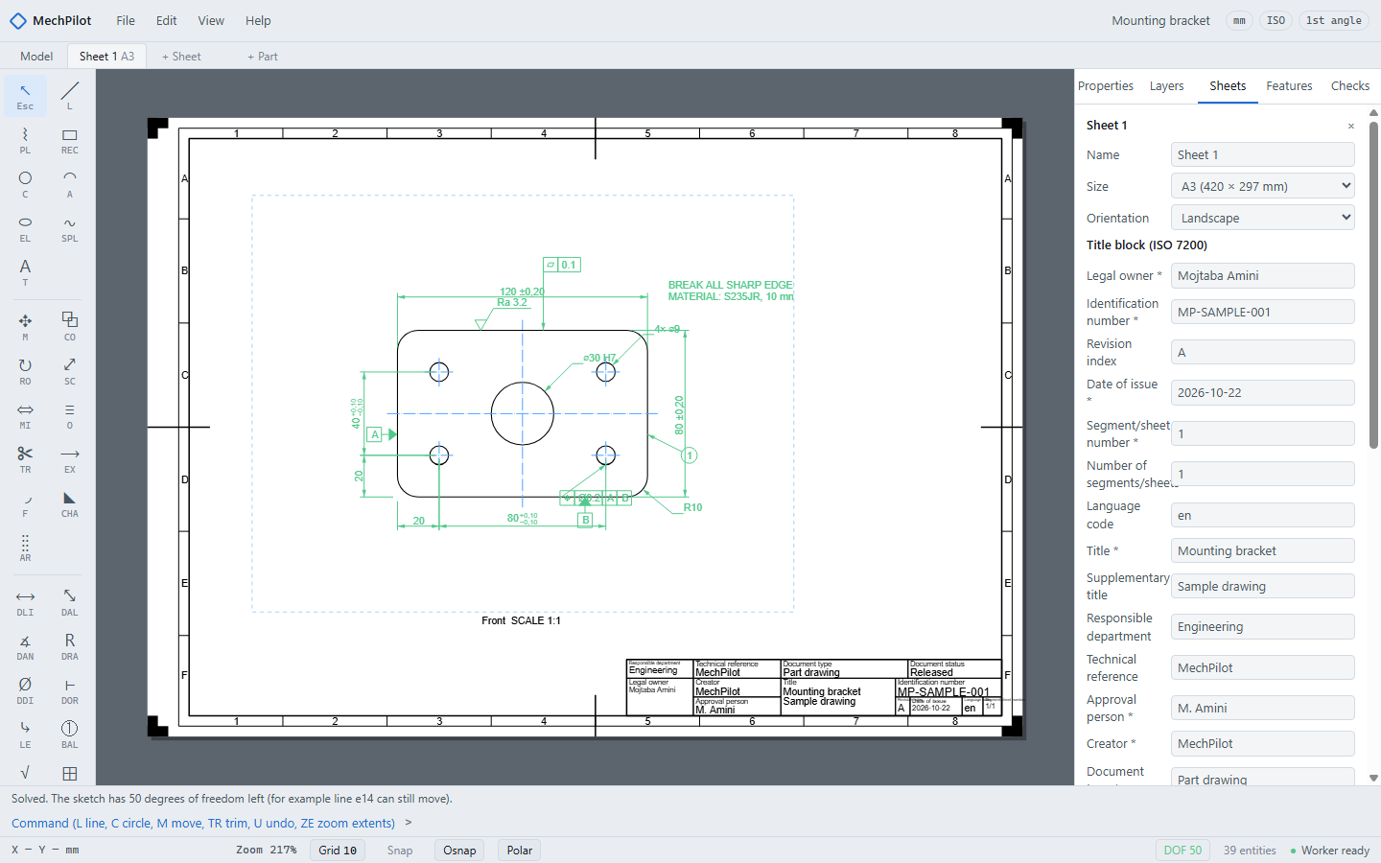Select the Extend EX tool

tap(70, 460)
